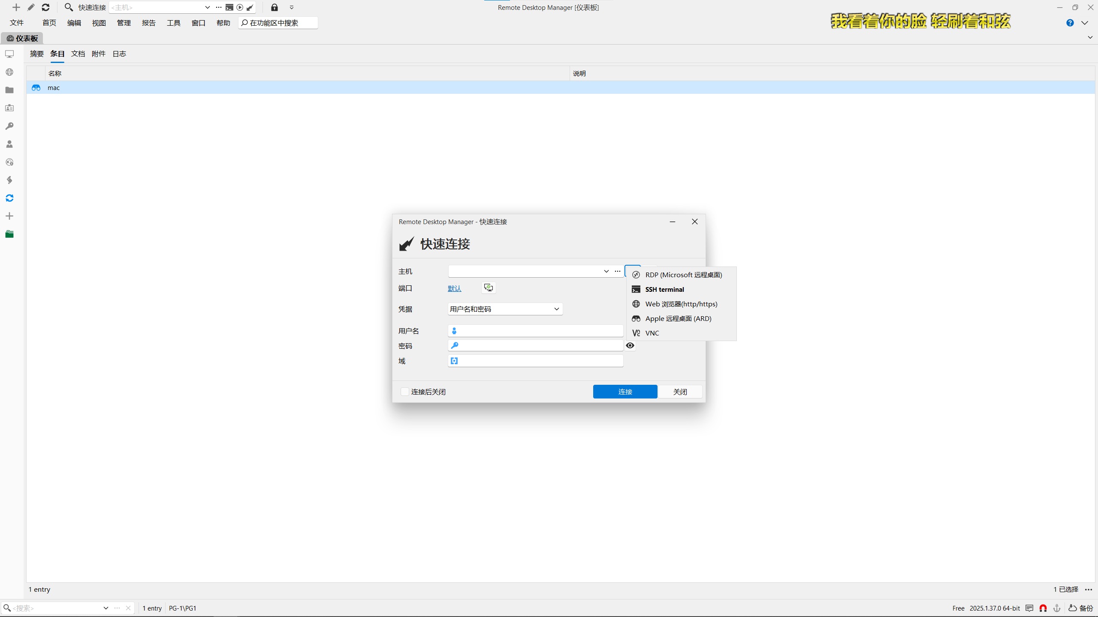The width and height of the screenshot is (1098, 617).
Task: Switch to the 文档 tab
Action: pyautogui.click(x=78, y=54)
